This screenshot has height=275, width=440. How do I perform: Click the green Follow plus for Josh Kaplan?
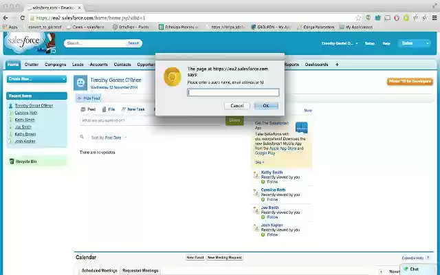263,234
